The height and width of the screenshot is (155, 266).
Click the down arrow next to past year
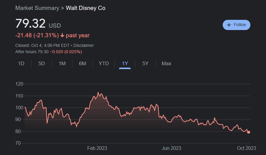coord(62,35)
